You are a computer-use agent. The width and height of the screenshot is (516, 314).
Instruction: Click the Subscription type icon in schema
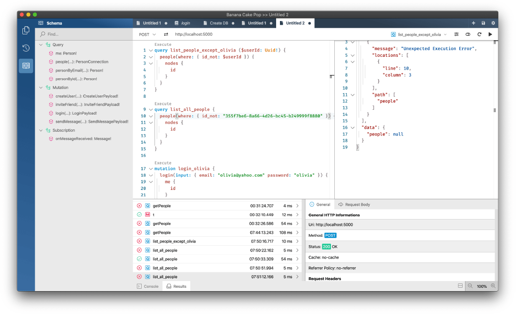pyautogui.click(x=48, y=130)
